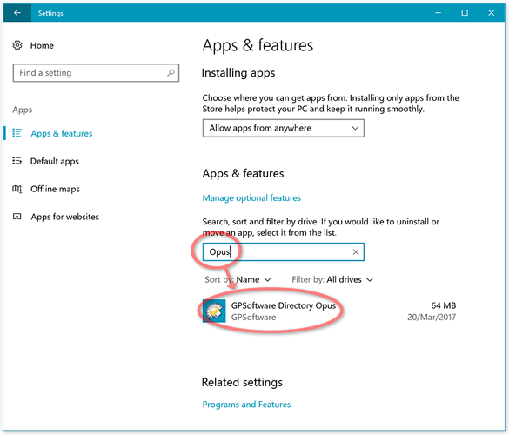Click the Offline maps sidebar icon
This screenshot has width=509, height=435.
pos(17,189)
